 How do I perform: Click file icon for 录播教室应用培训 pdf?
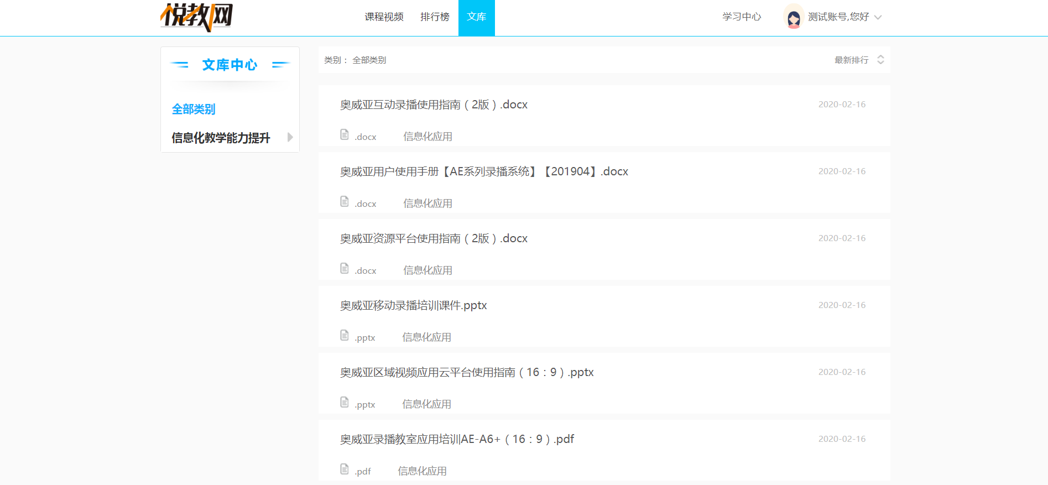[345, 469]
